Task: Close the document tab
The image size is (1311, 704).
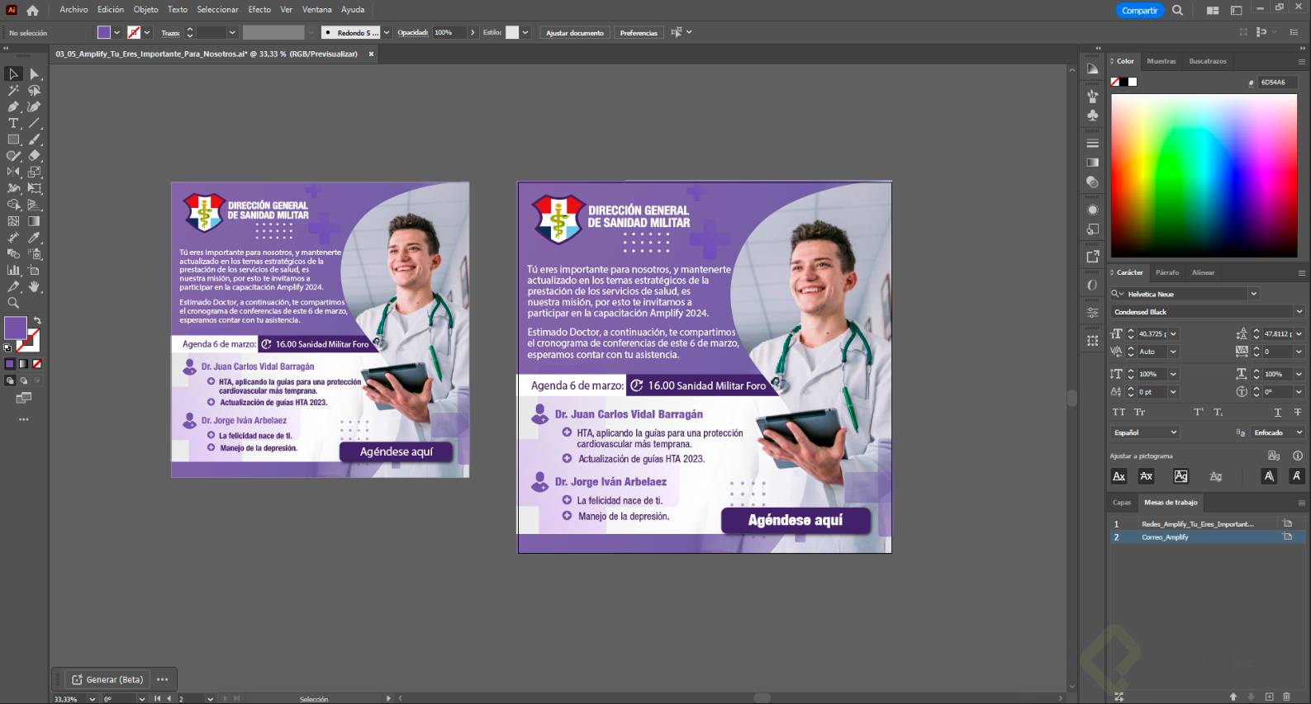Action: point(371,54)
